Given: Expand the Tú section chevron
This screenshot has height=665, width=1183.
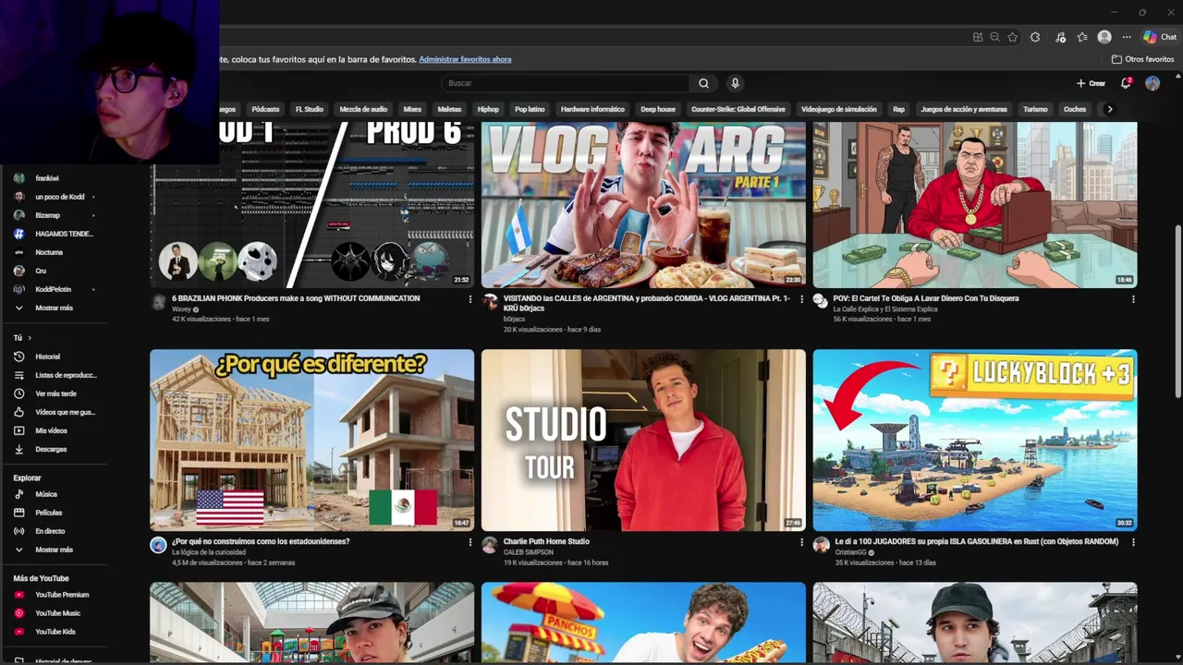Looking at the screenshot, I should [30, 338].
